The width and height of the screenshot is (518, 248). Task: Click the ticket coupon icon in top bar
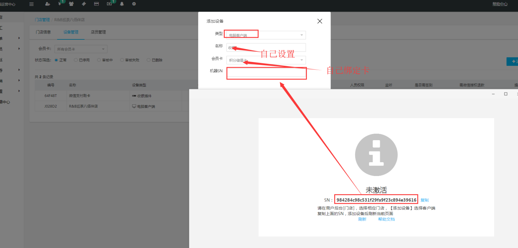pyautogui.click(x=84, y=4)
